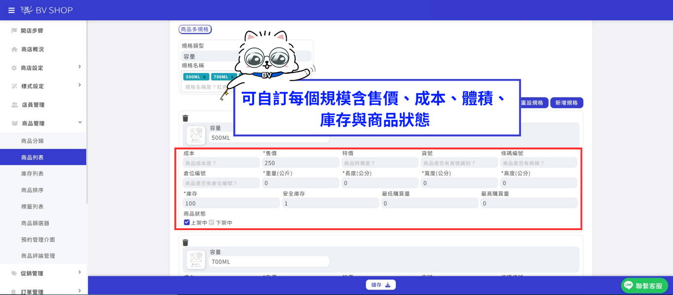Save the product with 儲存 button
This screenshot has height=295, width=673.
[x=381, y=285]
